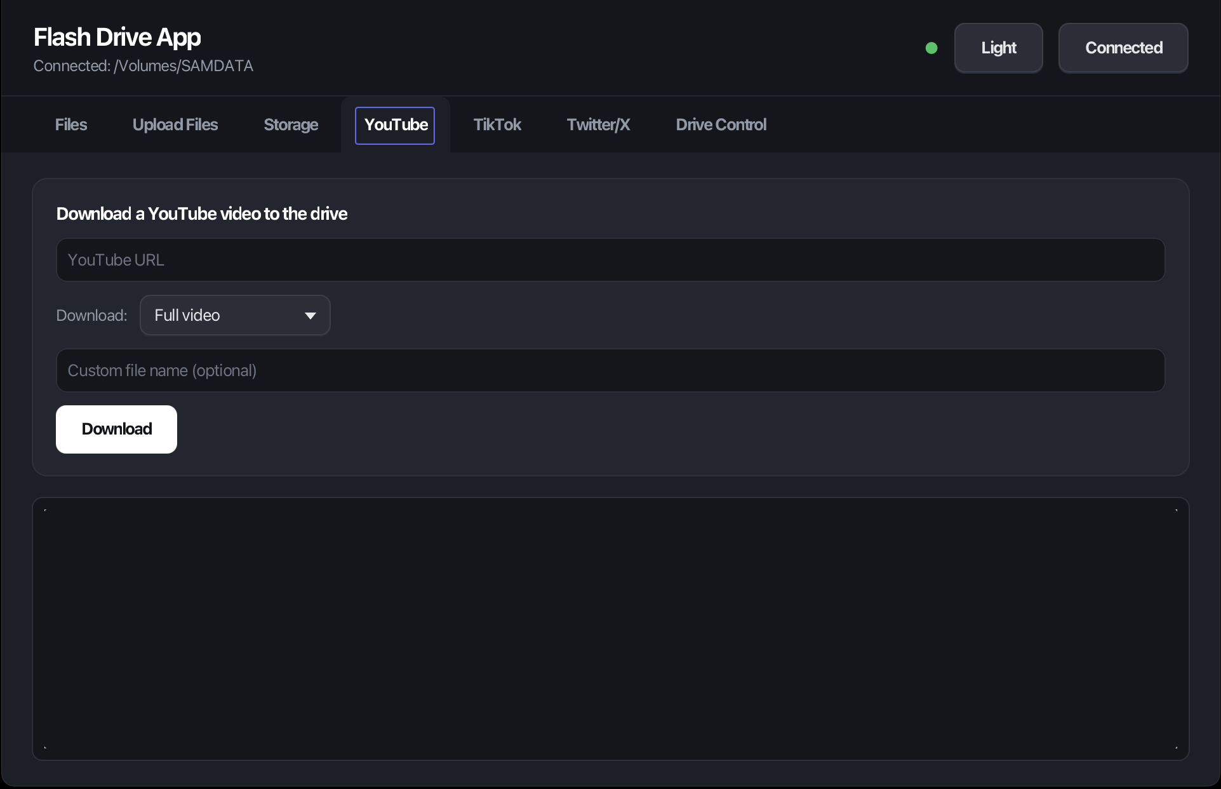The width and height of the screenshot is (1221, 789).
Task: Go to the TikTok tab
Action: pyautogui.click(x=497, y=125)
